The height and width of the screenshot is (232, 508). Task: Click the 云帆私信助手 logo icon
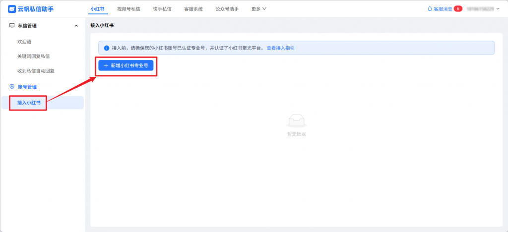pyautogui.click(x=12, y=8)
